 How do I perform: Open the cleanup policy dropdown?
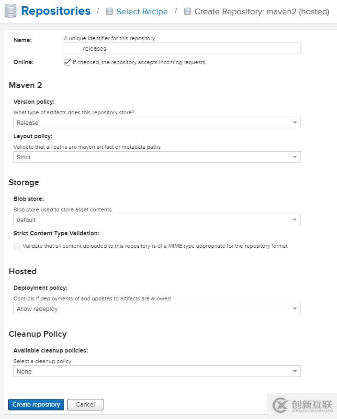(295, 372)
